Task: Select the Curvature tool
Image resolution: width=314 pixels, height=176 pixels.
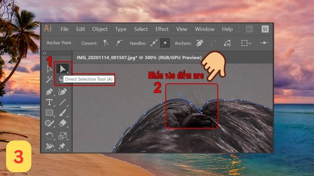Action: tap(62, 92)
